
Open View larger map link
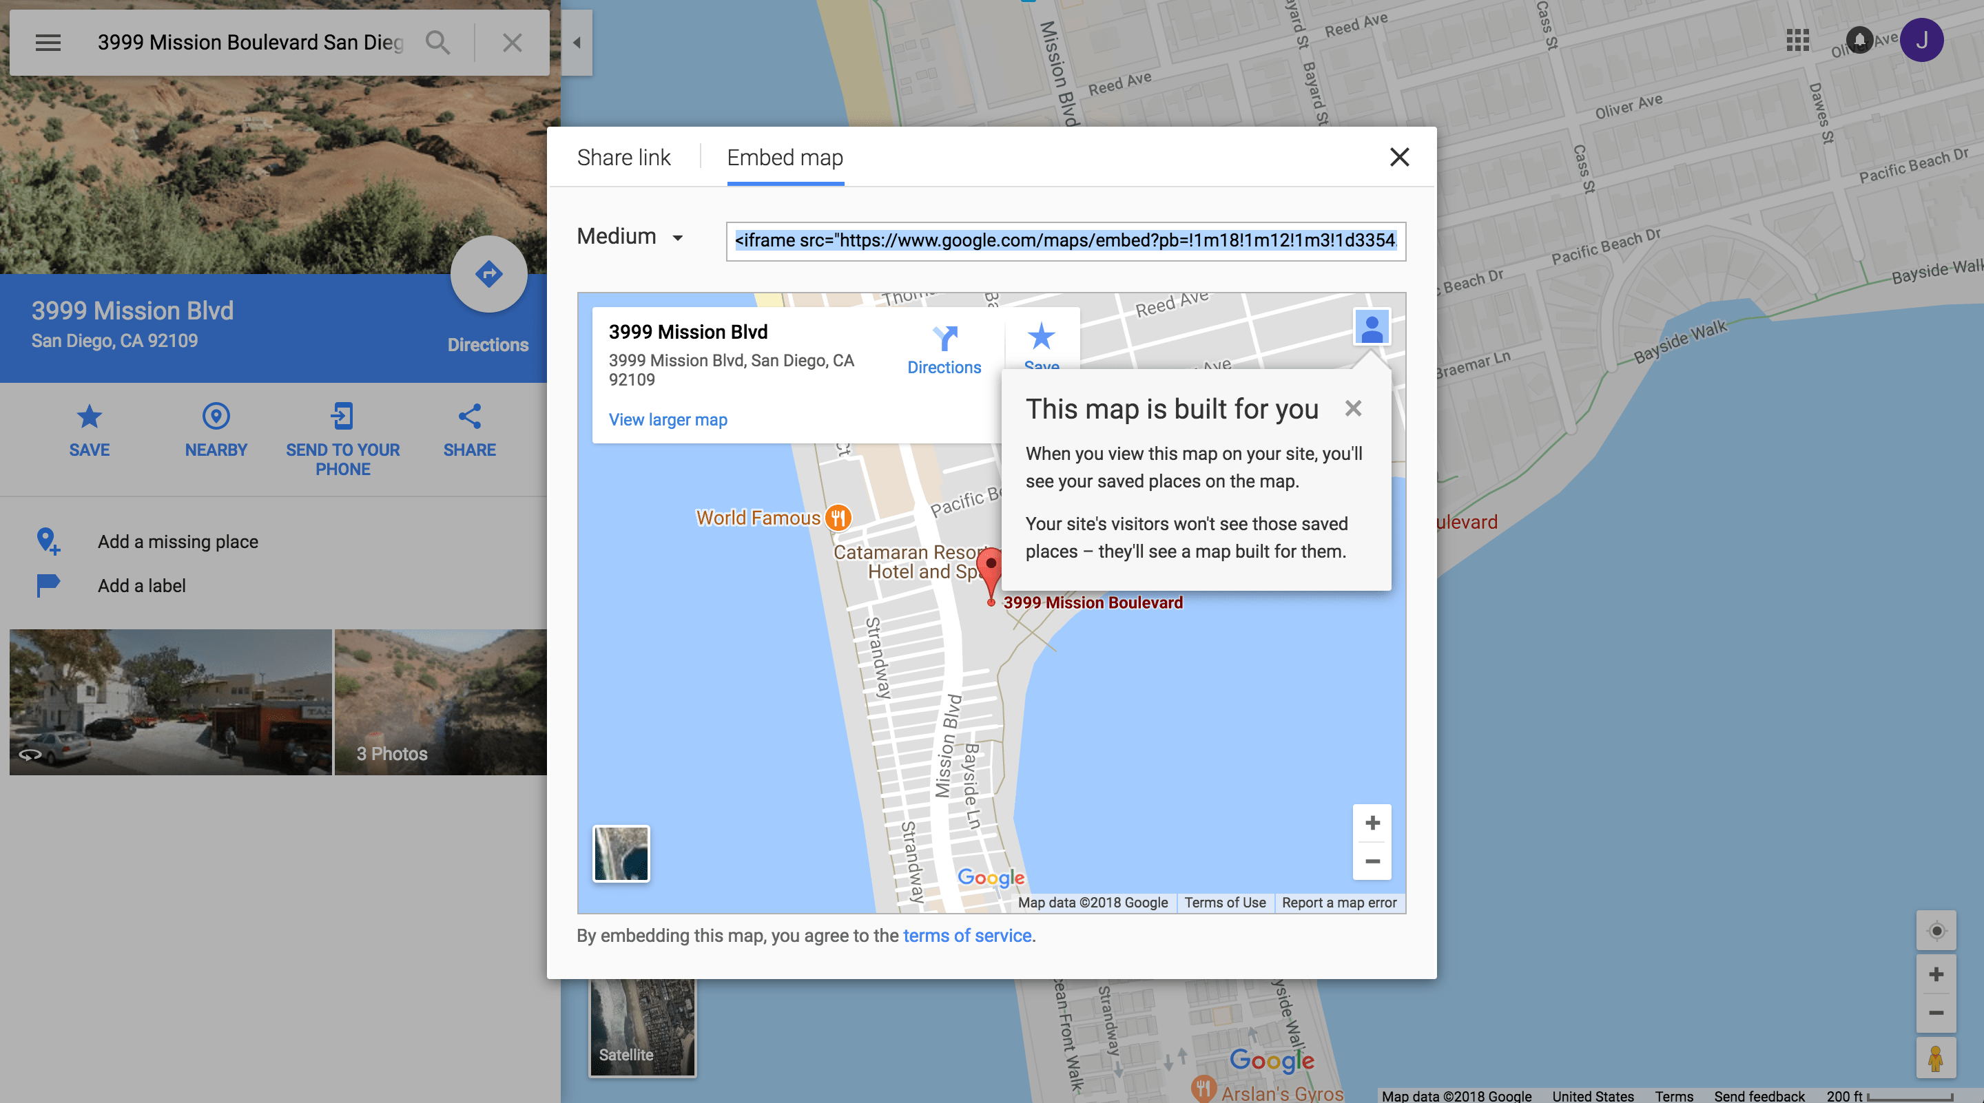click(667, 419)
